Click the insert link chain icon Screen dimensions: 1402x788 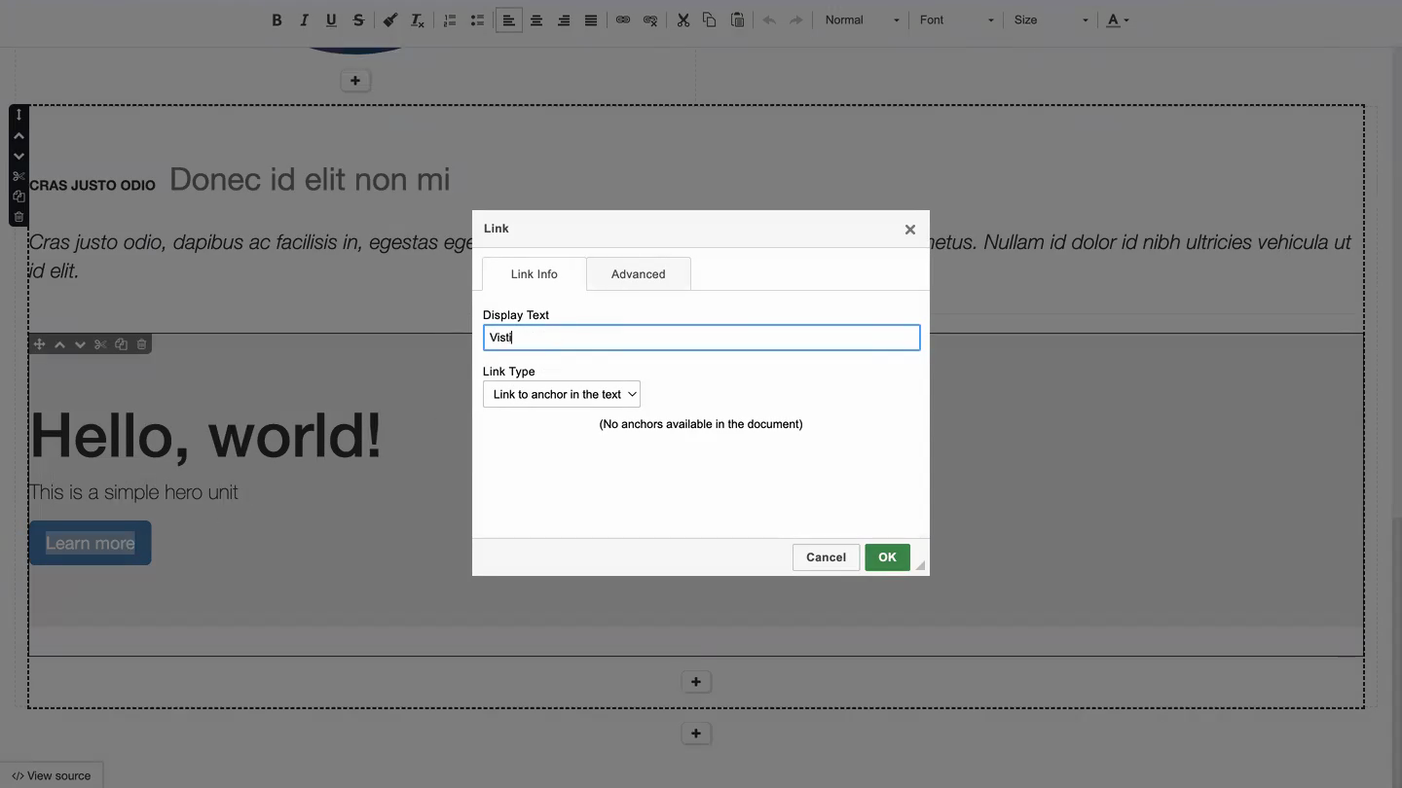pos(623,20)
